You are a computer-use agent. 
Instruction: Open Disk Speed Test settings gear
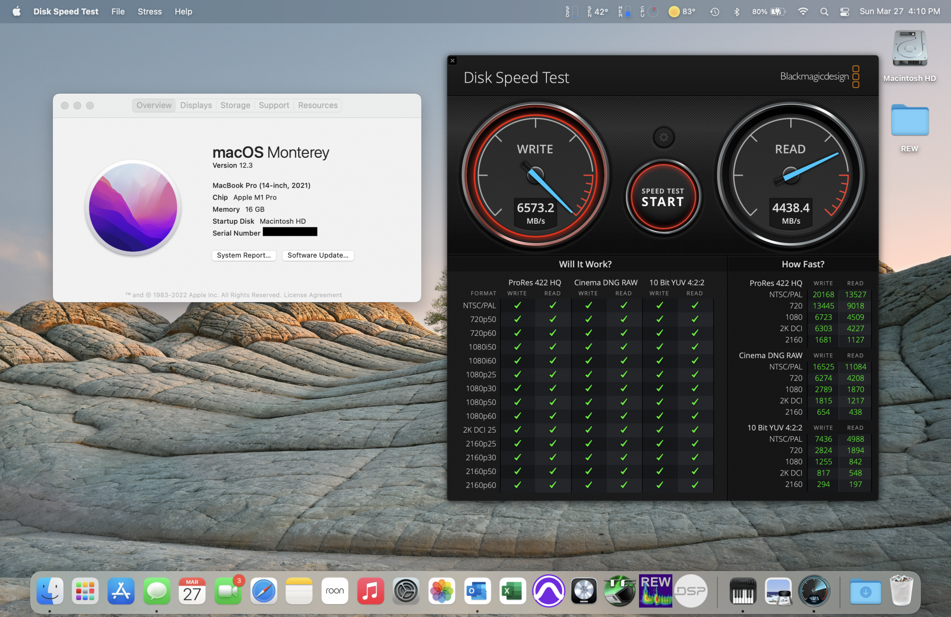tap(664, 138)
